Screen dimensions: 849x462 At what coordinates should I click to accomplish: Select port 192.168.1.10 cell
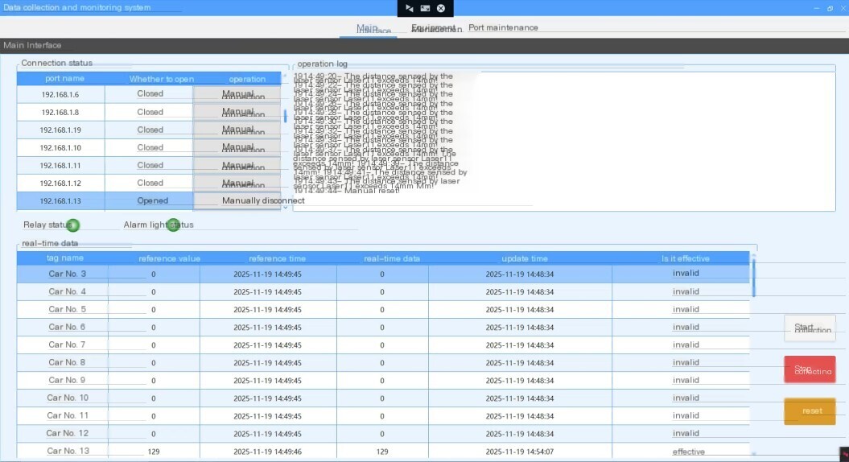point(60,147)
